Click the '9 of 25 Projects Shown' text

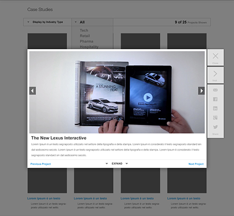pos(191,22)
